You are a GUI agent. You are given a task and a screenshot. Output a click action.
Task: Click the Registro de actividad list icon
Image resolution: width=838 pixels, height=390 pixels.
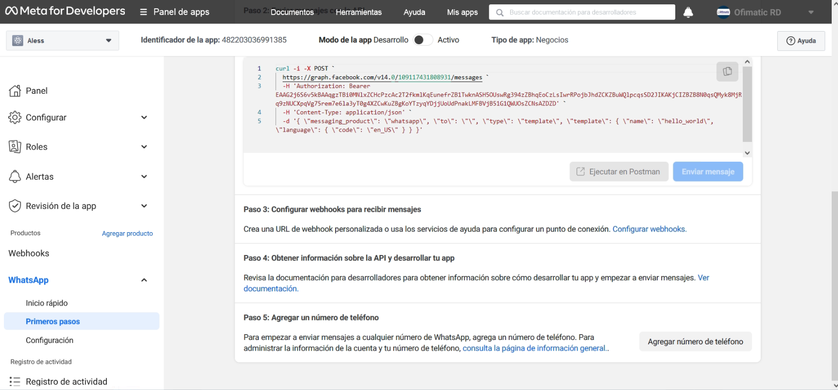[x=15, y=382]
